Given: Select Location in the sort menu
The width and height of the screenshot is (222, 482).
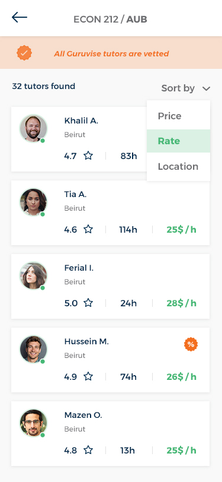Looking at the screenshot, I should [178, 167].
